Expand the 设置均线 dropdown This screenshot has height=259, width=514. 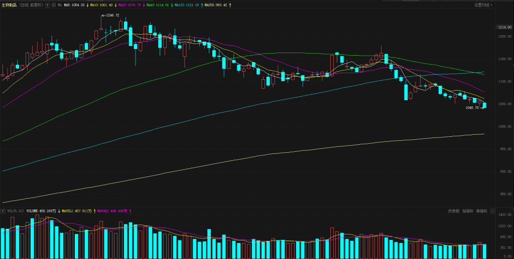(483, 5)
